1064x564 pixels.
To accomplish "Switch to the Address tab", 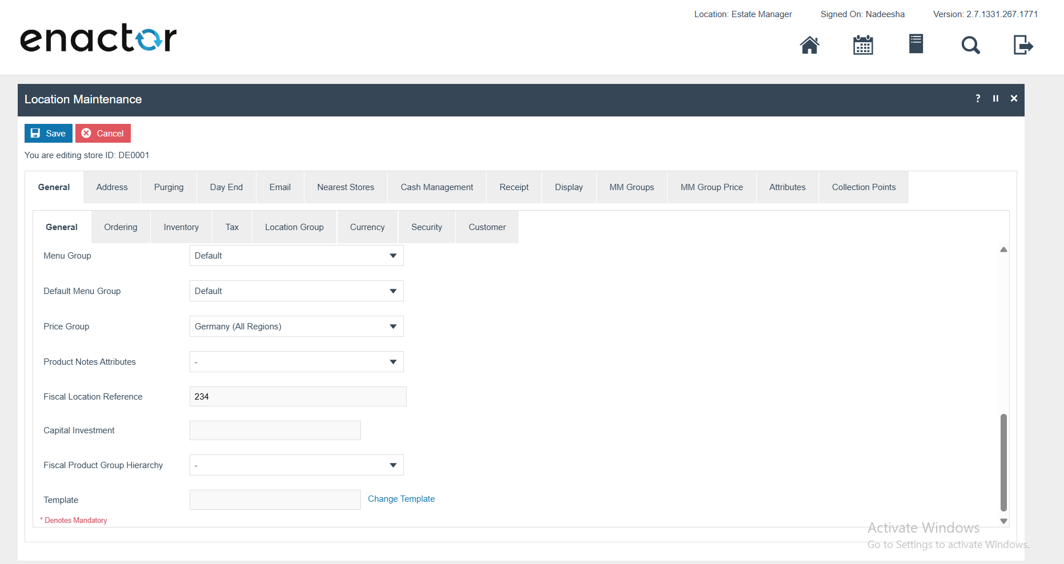I will pos(112,187).
